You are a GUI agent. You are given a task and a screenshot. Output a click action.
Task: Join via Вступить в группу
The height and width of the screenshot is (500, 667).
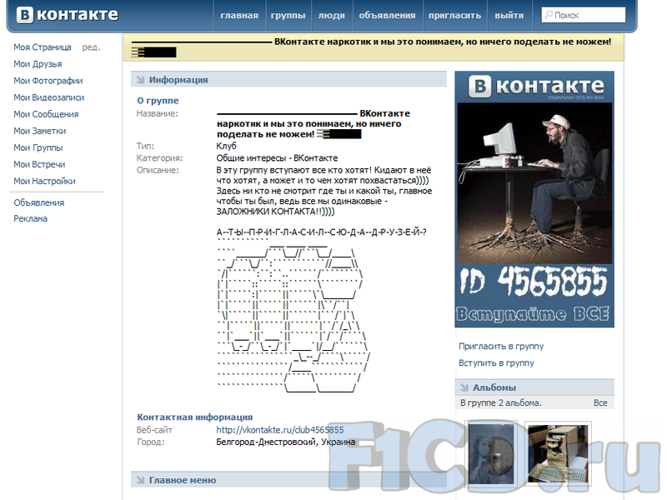[496, 363]
